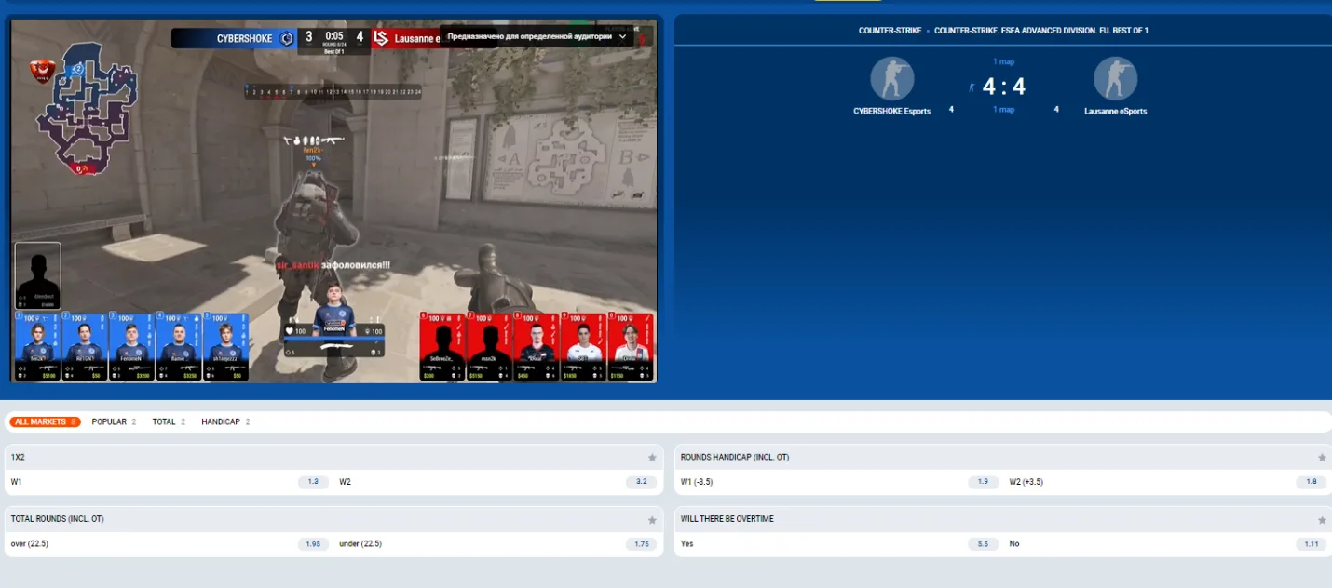Click the star on Will There Be Overtime
Viewport: 1332px width, 588px height.
pyautogui.click(x=1322, y=519)
